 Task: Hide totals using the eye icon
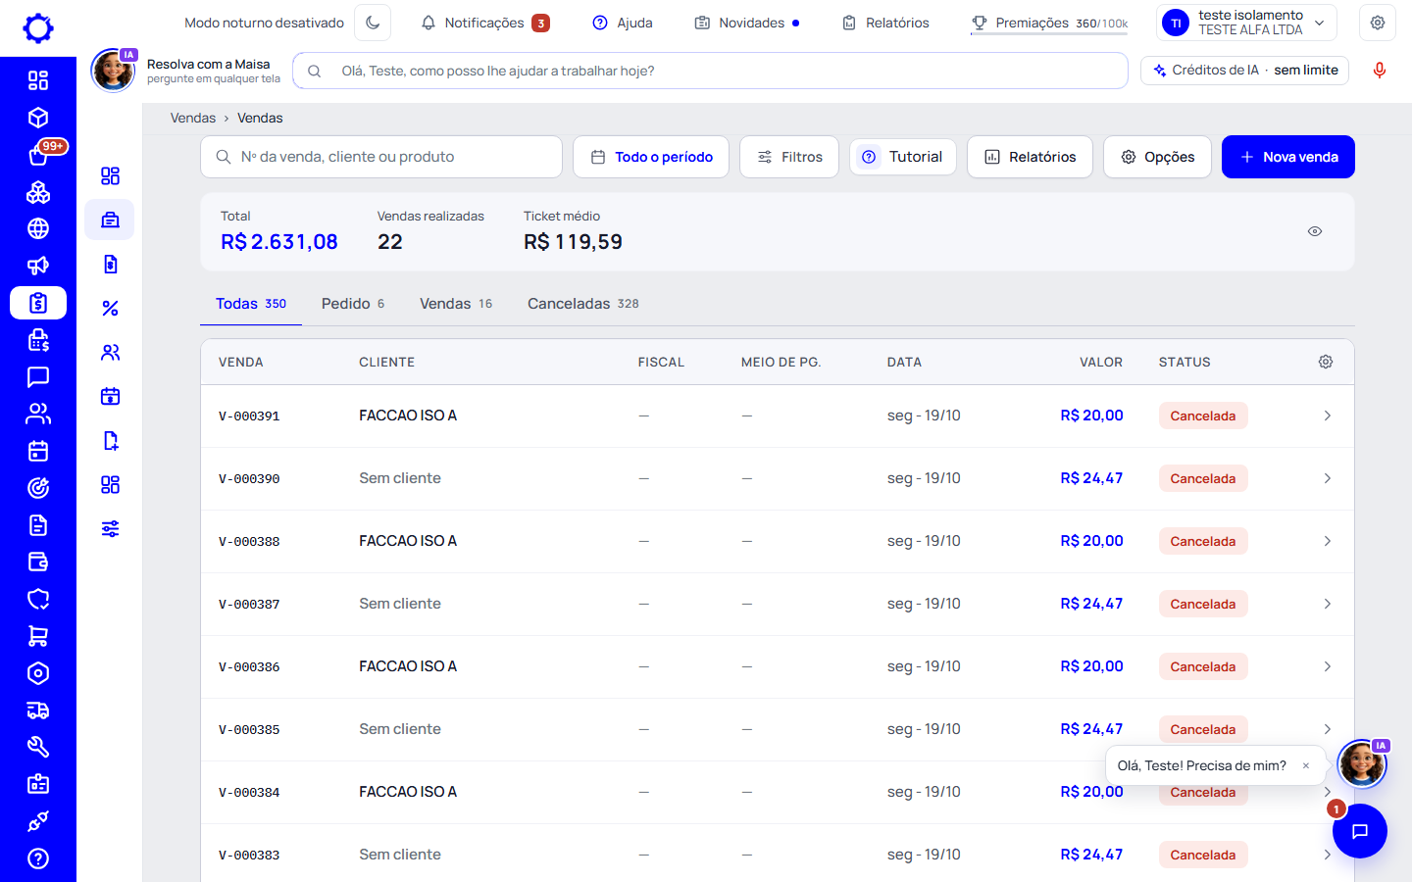[x=1315, y=231]
